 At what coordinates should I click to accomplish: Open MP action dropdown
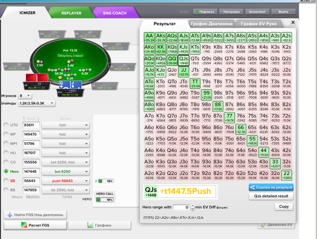coord(66,134)
